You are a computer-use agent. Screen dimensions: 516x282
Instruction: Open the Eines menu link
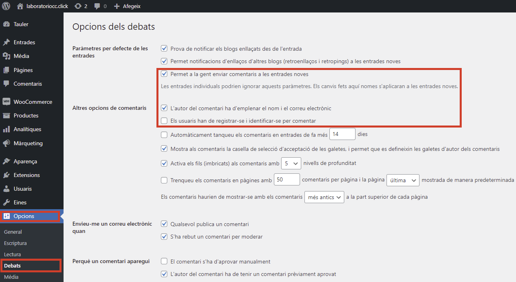(x=20, y=202)
